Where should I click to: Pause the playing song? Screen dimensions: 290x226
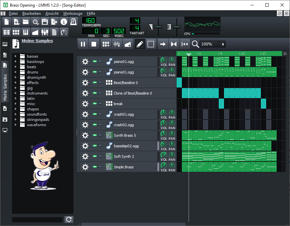(x=83, y=44)
